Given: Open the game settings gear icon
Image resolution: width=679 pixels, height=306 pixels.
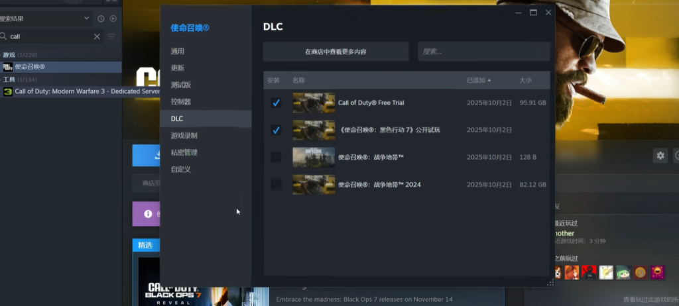Looking at the screenshot, I should [660, 155].
